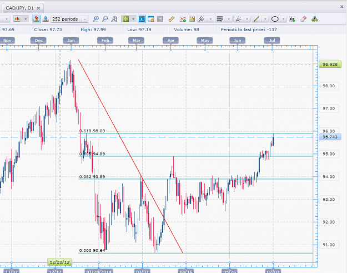The width and height of the screenshot is (347, 273).
Task: Click the 97.00 price axis label
Action: pos(329,108)
